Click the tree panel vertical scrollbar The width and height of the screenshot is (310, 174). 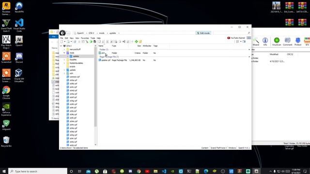95,87
